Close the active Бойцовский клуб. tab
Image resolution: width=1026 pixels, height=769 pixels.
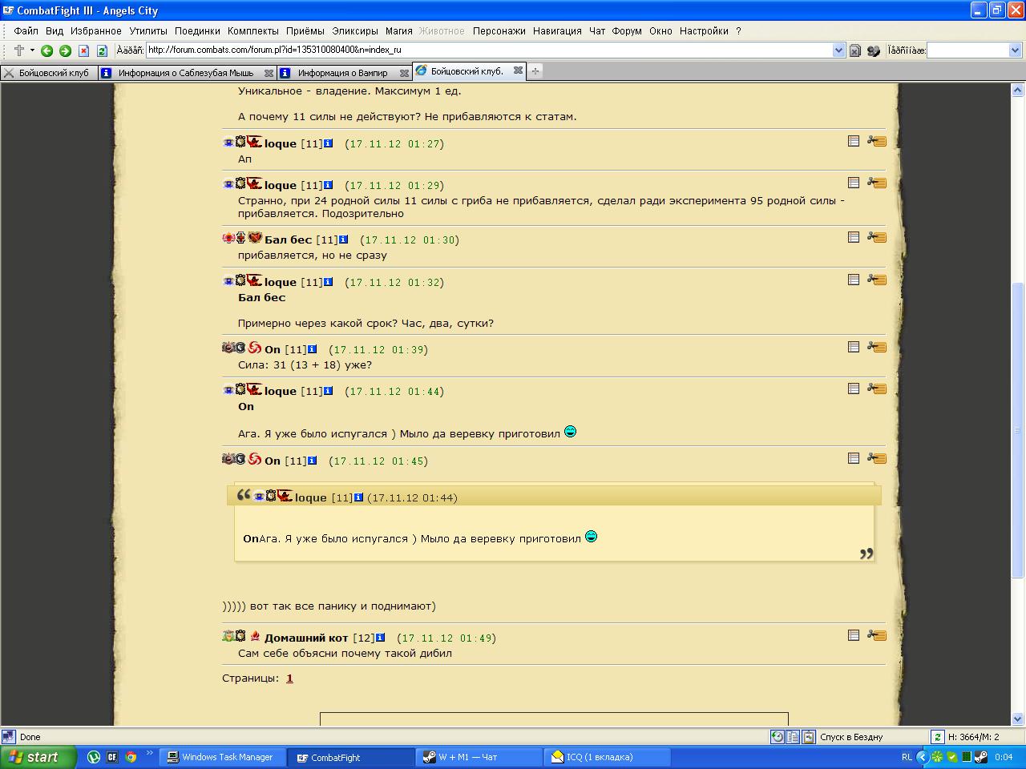pos(518,70)
